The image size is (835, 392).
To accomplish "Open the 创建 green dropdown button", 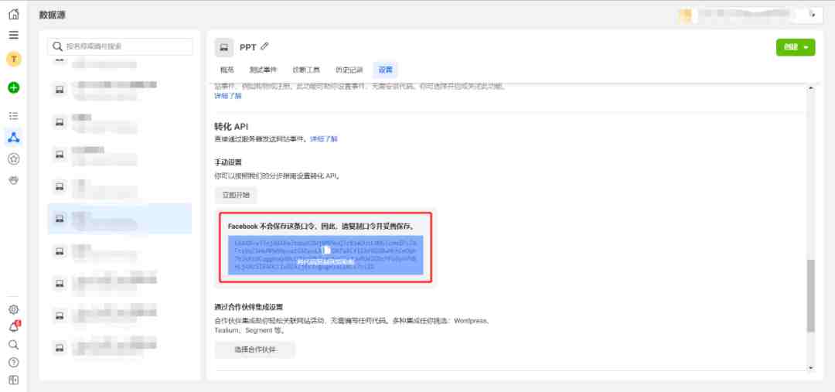I will (x=796, y=47).
